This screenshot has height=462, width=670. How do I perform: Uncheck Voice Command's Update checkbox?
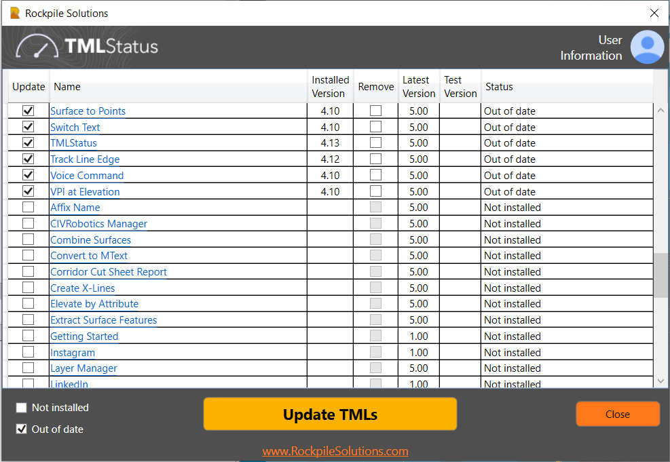(28, 175)
